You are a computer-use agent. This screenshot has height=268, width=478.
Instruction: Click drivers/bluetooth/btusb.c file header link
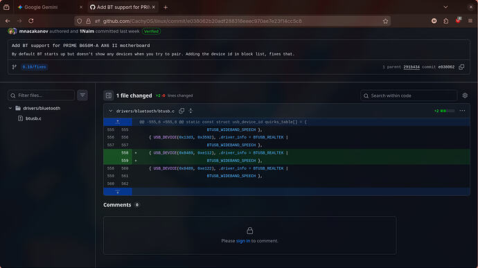145,111
